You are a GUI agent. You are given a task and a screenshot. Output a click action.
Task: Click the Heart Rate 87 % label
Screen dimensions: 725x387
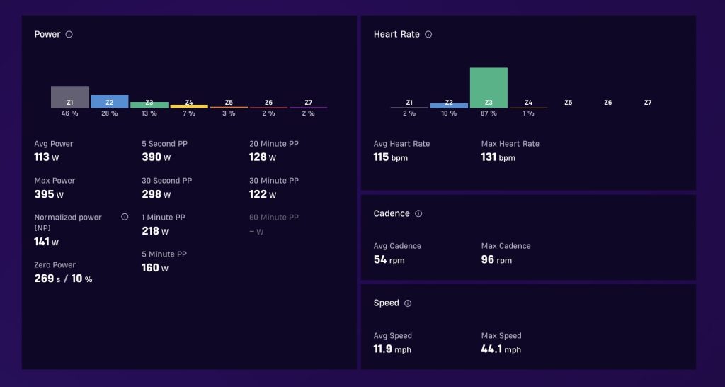coord(489,113)
